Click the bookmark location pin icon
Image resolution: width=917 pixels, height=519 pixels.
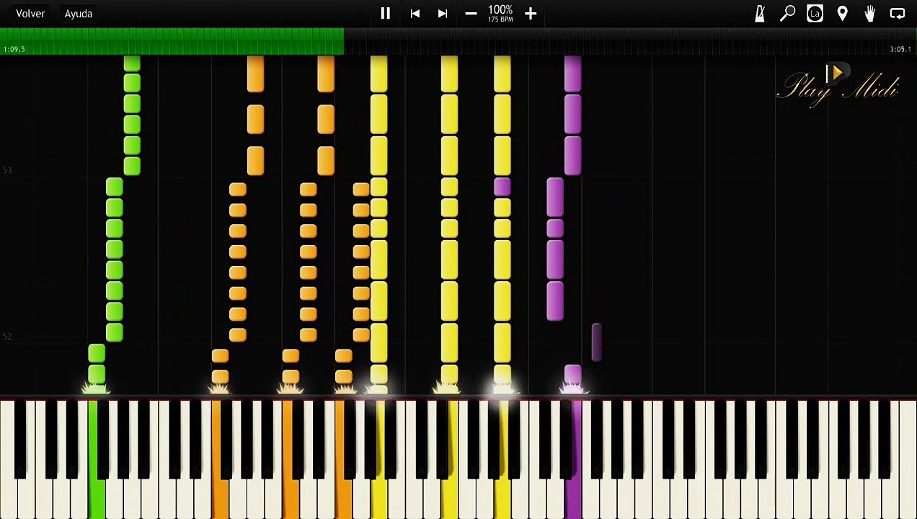(x=842, y=13)
